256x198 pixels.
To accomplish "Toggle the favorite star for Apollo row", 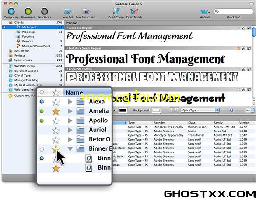I will coord(56,121).
